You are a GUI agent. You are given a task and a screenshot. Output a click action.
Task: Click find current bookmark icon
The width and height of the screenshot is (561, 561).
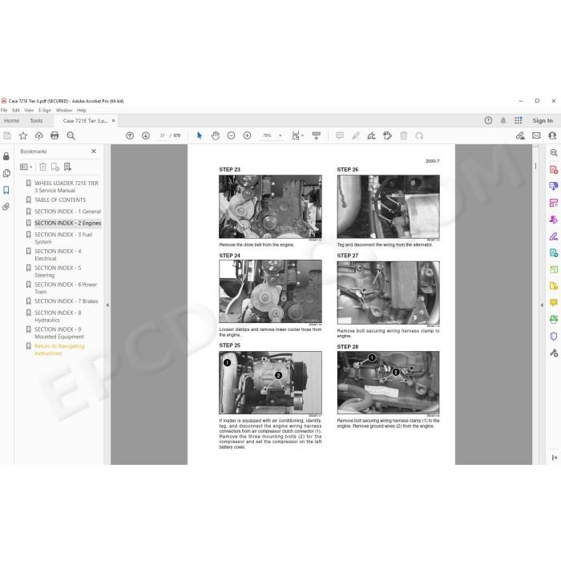click(x=67, y=167)
